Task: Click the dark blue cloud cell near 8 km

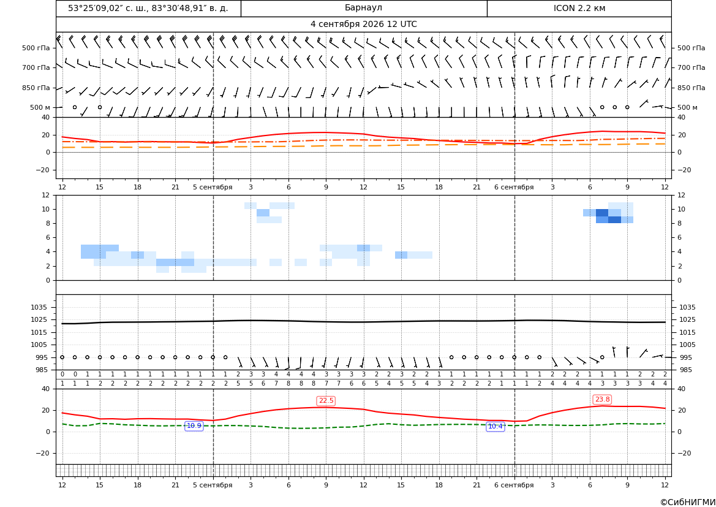Action: [614, 219]
